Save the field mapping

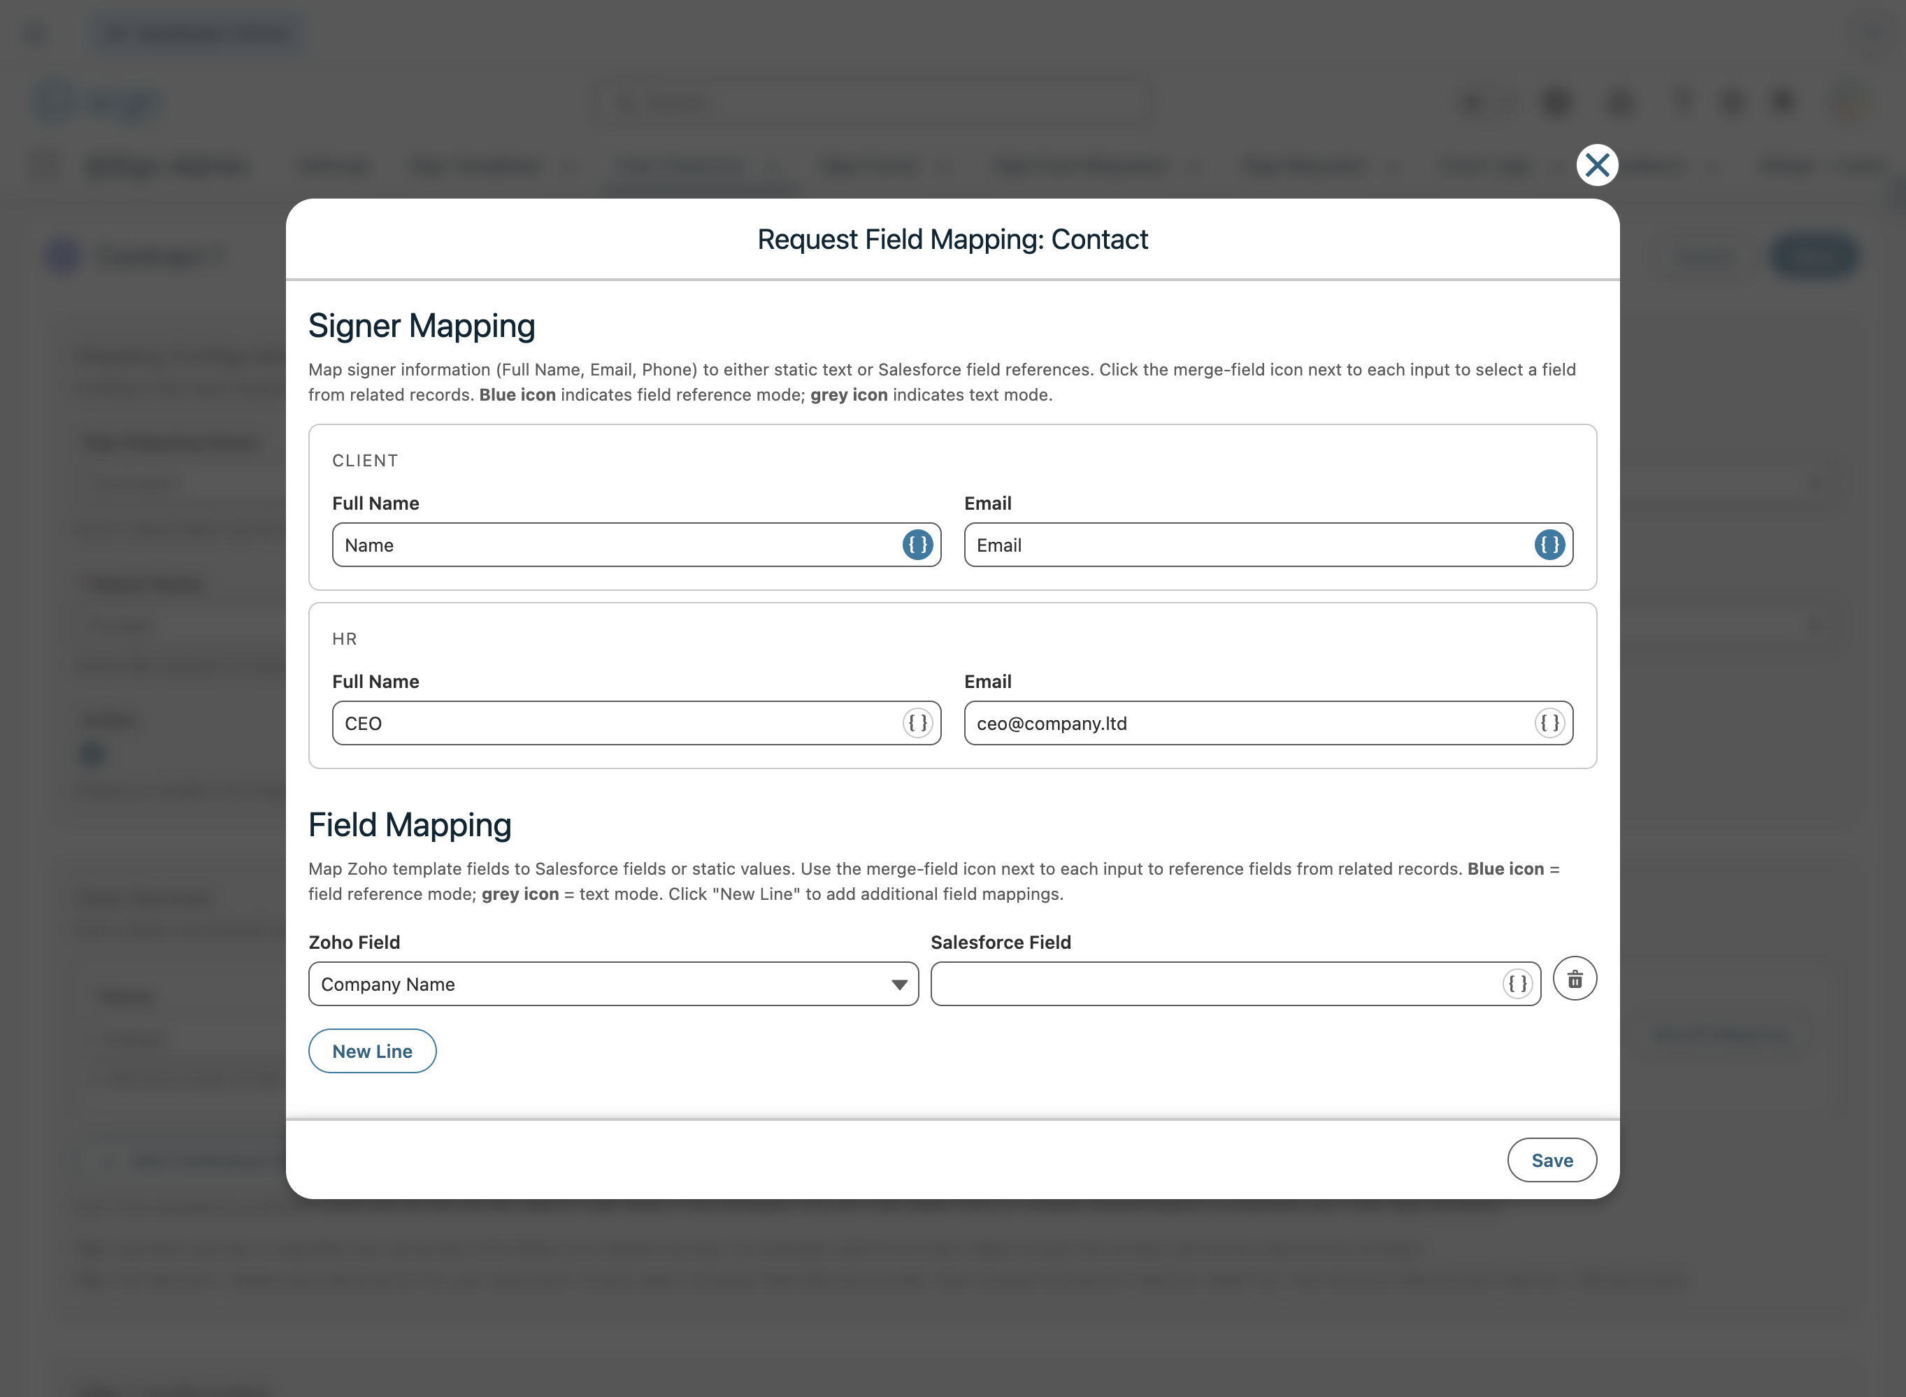(x=1551, y=1160)
